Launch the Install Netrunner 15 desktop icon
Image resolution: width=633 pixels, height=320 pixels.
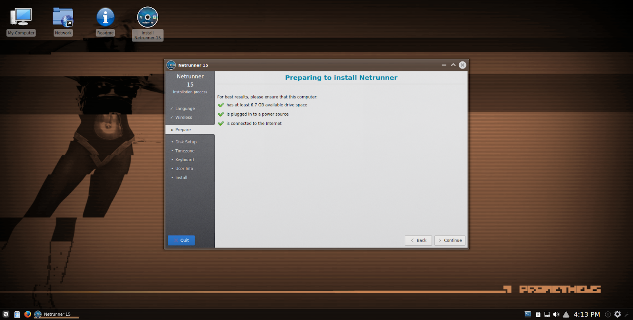pos(148,24)
